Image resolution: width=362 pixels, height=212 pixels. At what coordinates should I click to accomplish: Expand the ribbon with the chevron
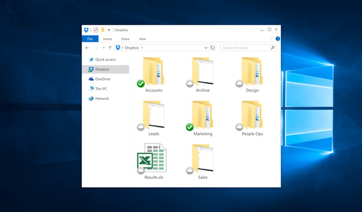pyautogui.click(x=271, y=39)
